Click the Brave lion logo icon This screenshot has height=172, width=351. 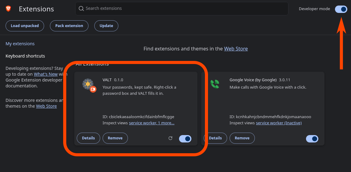(x=8, y=9)
